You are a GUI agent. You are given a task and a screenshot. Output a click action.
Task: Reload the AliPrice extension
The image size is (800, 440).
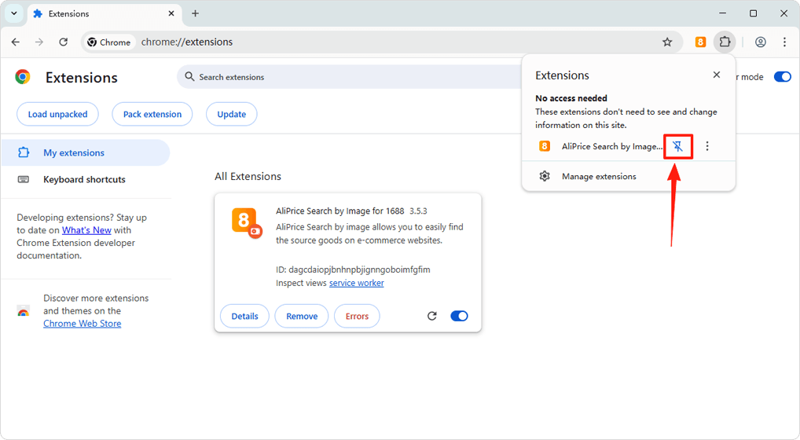click(431, 316)
